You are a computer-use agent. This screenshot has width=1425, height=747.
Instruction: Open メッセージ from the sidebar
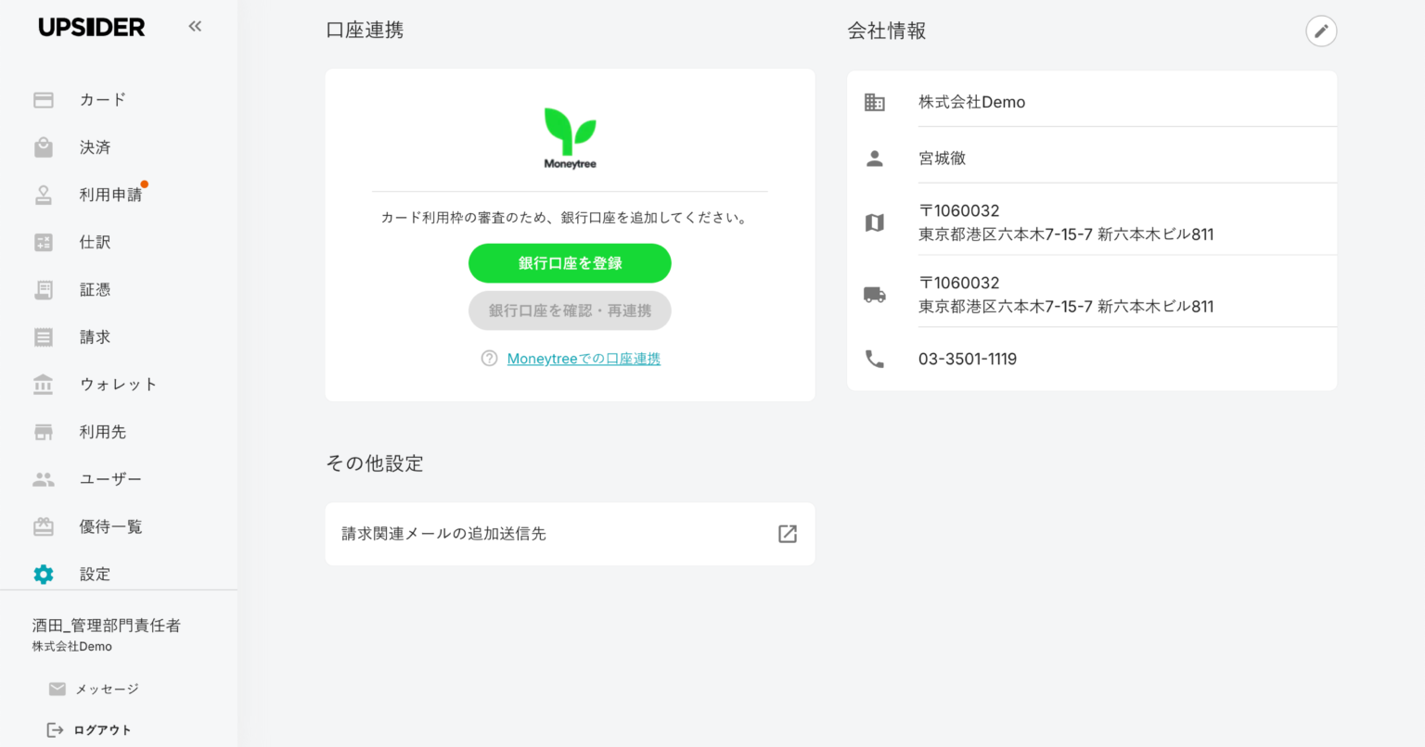(106, 689)
